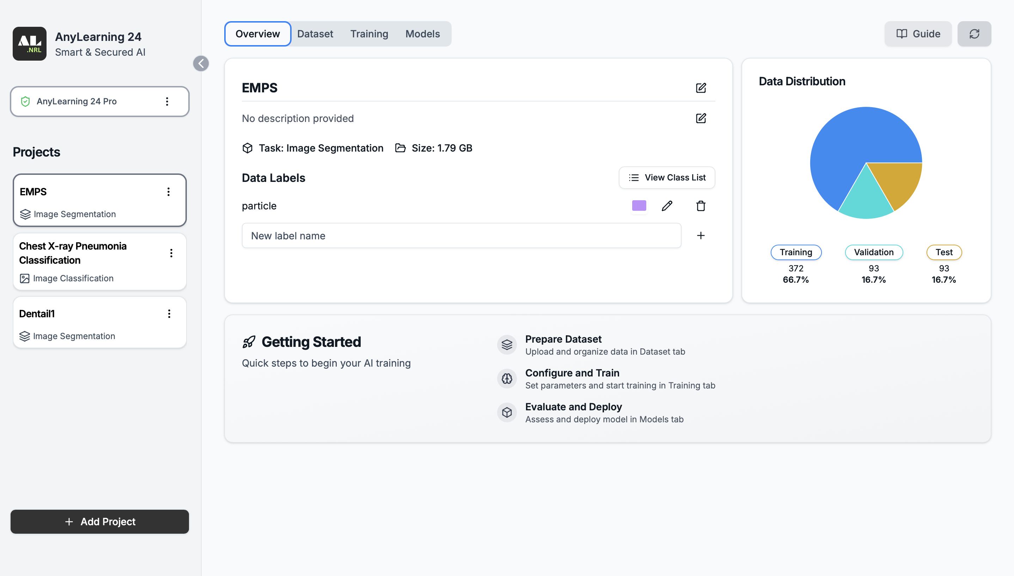This screenshot has width=1014, height=576.
Task: Collapse the sidebar with the chevron arrow
Action: (201, 63)
